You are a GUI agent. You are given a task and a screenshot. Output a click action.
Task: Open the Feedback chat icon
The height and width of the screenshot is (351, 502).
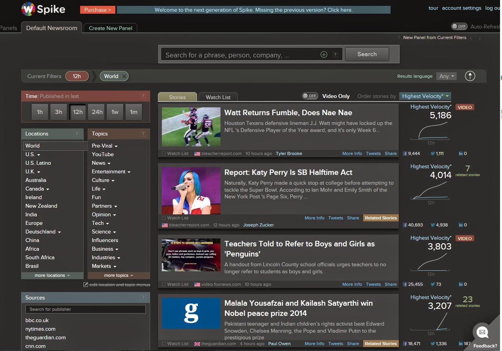click(x=482, y=333)
